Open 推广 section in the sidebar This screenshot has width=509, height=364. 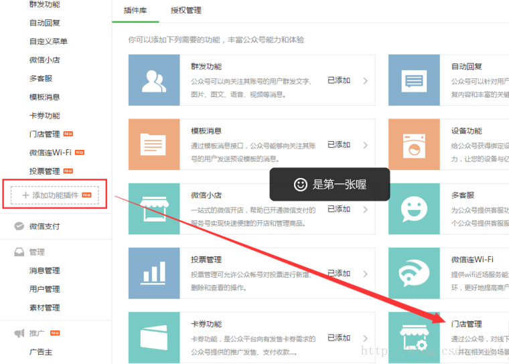37,333
